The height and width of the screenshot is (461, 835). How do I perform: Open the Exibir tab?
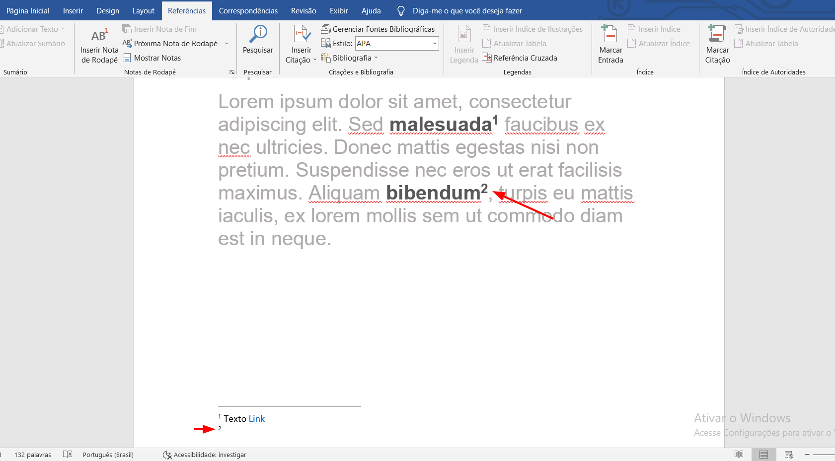(x=339, y=10)
